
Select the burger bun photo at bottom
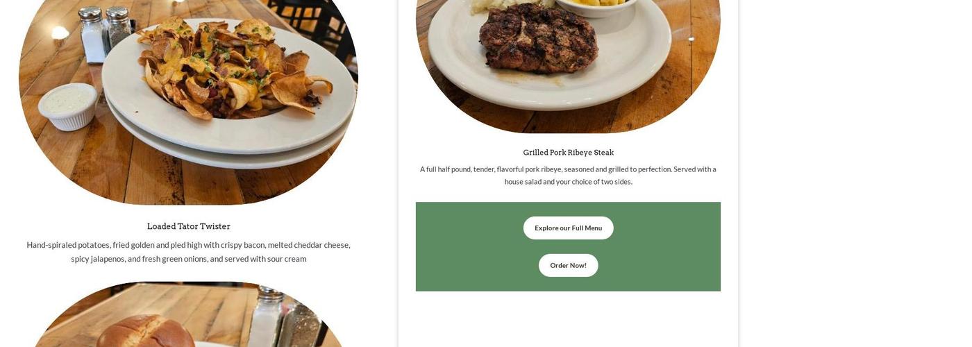(188, 314)
